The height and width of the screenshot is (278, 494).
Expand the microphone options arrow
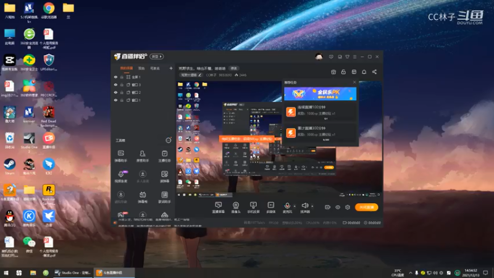(x=295, y=206)
